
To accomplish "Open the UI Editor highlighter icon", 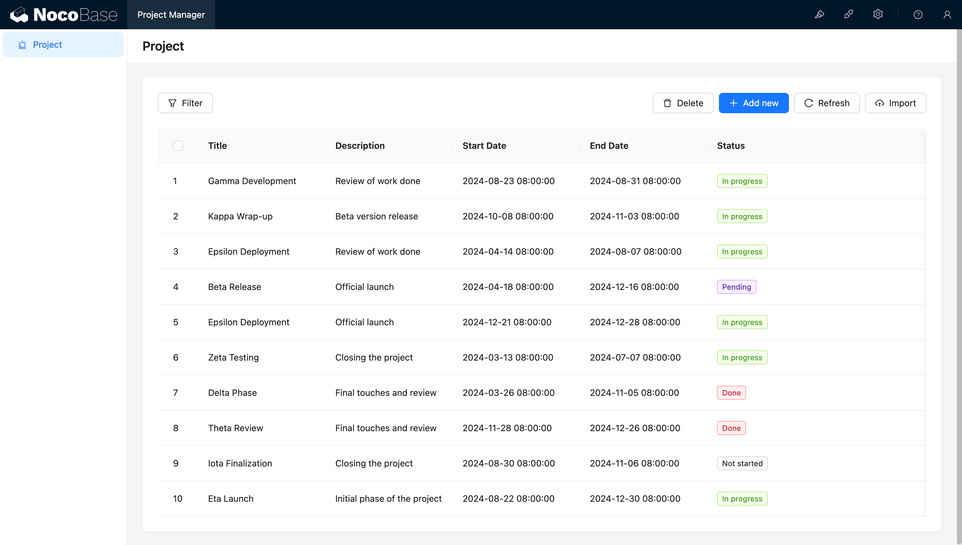I will [819, 15].
